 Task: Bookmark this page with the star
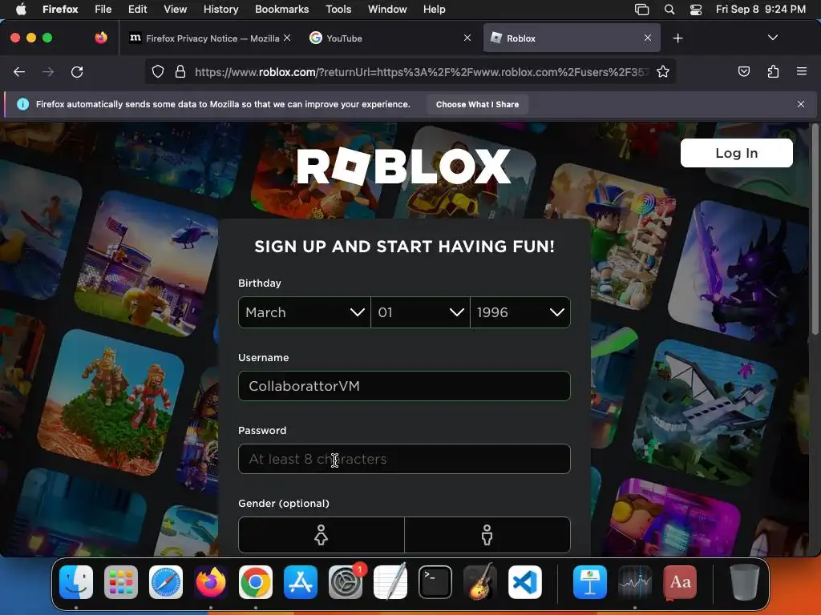[x=663, y=71]
